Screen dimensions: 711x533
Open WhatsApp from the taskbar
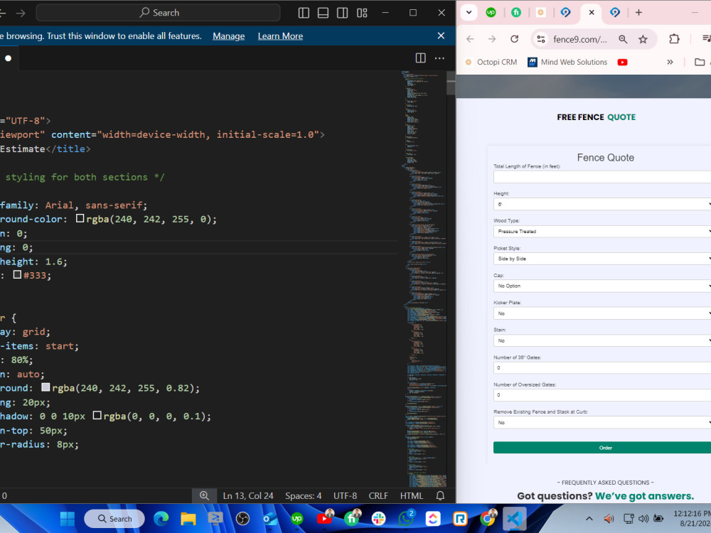(x=406, y=519)
